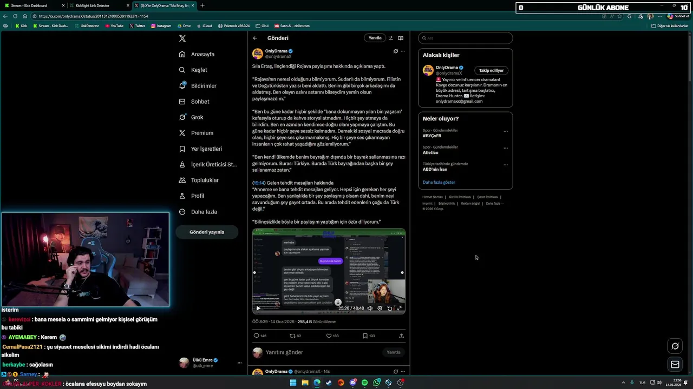Open Sohbet messages in sidebar
Image resolution: width=693 pixels, height=389 pixels.
tap(194, 102)
